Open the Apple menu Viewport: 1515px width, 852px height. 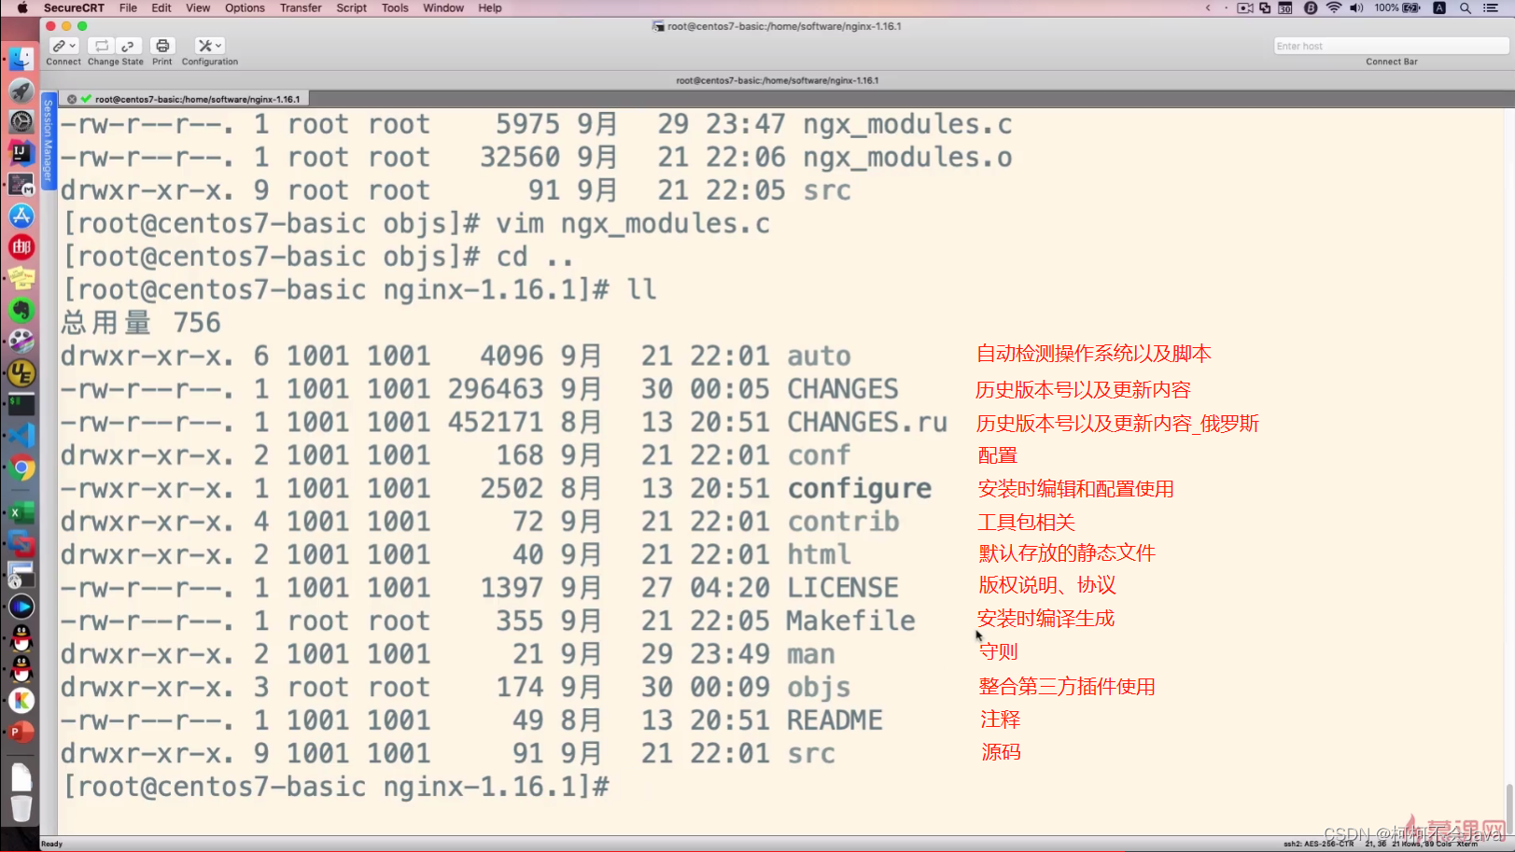coord(22,7)
